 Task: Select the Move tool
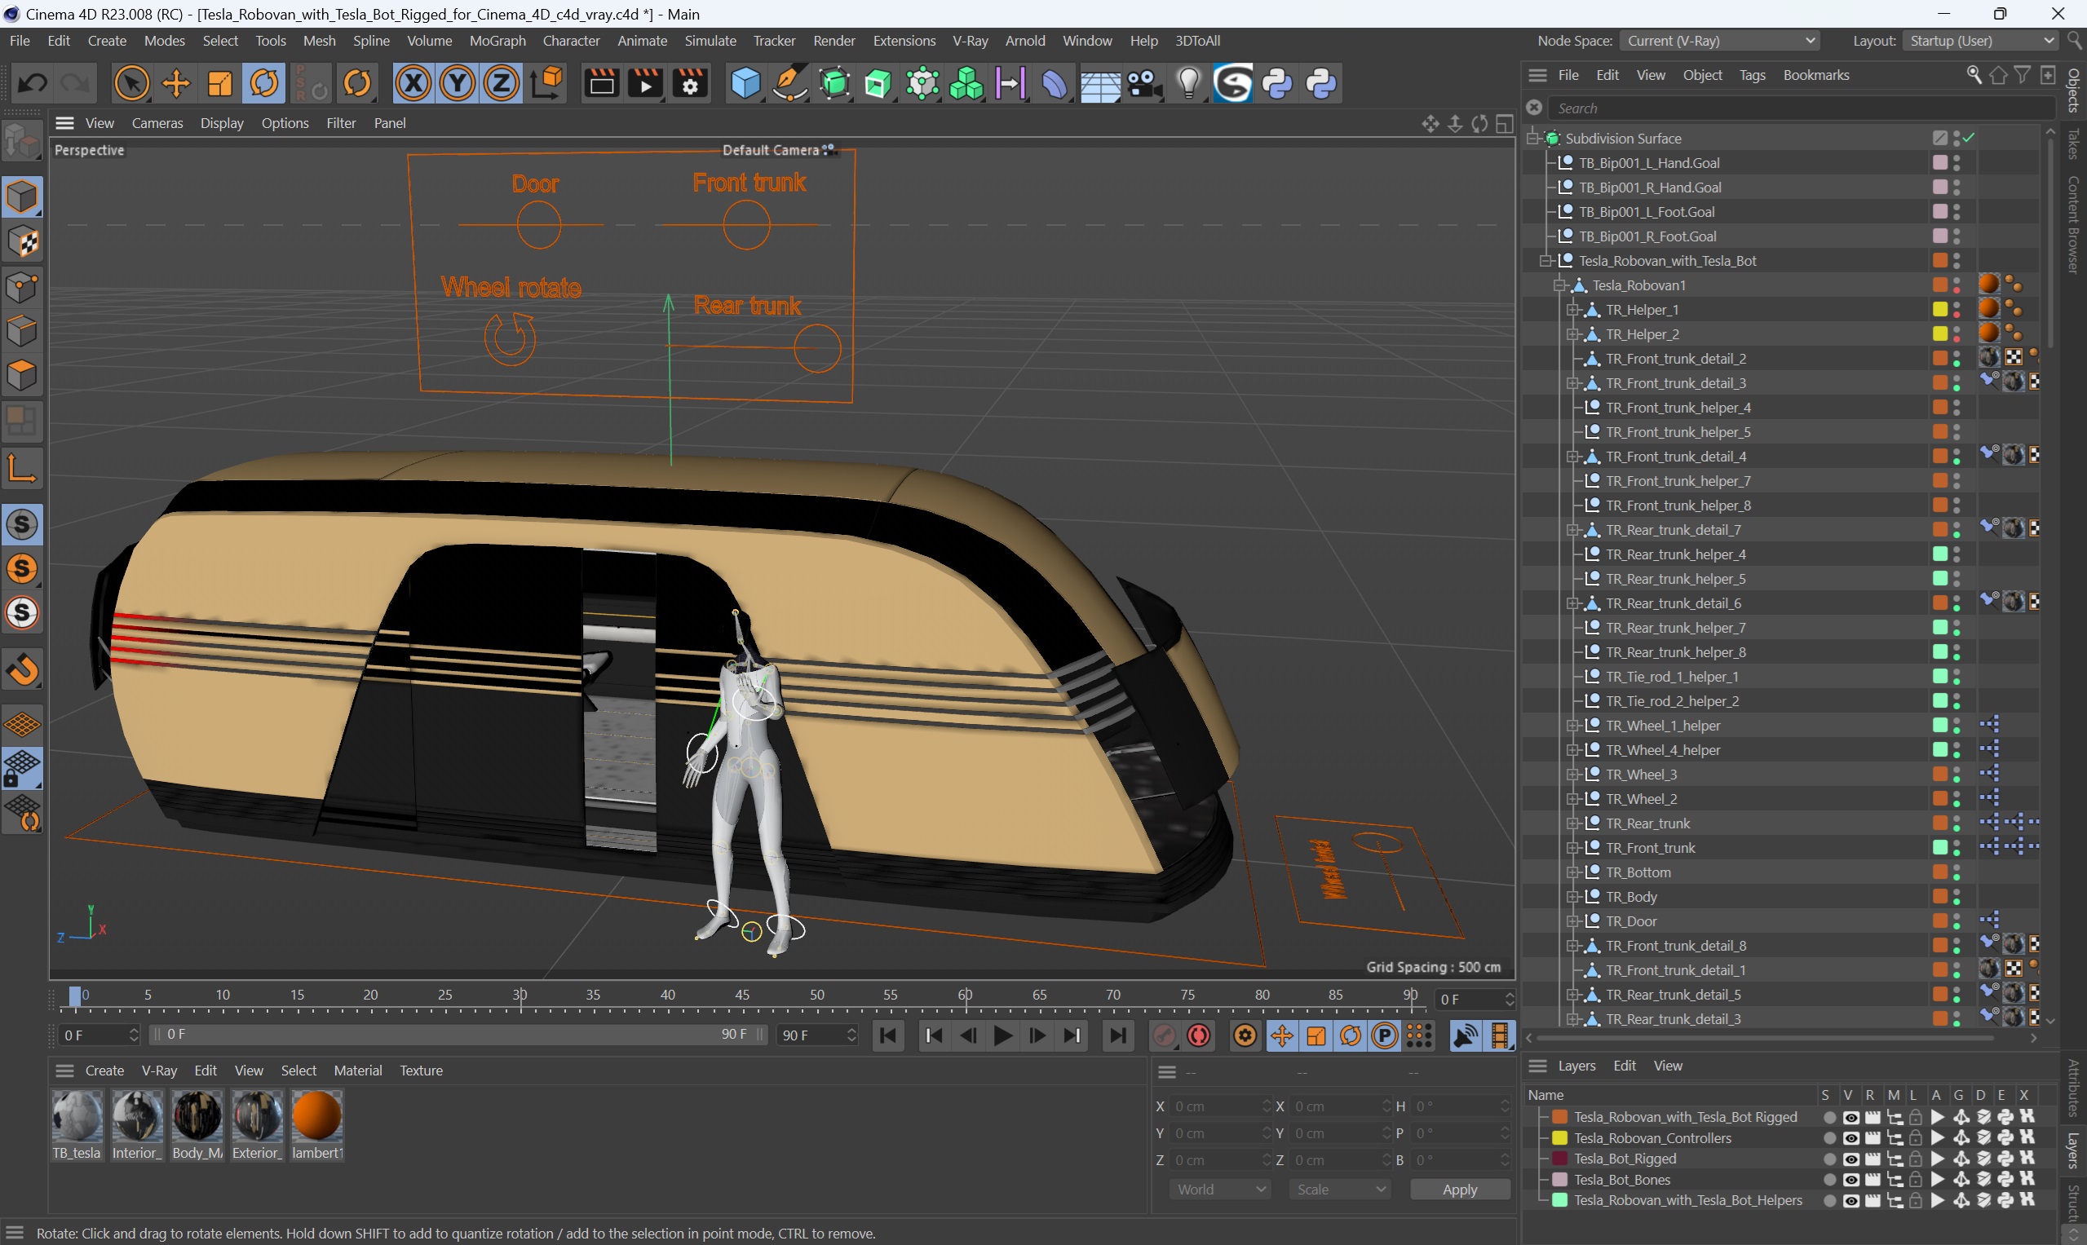pos(176,83)
